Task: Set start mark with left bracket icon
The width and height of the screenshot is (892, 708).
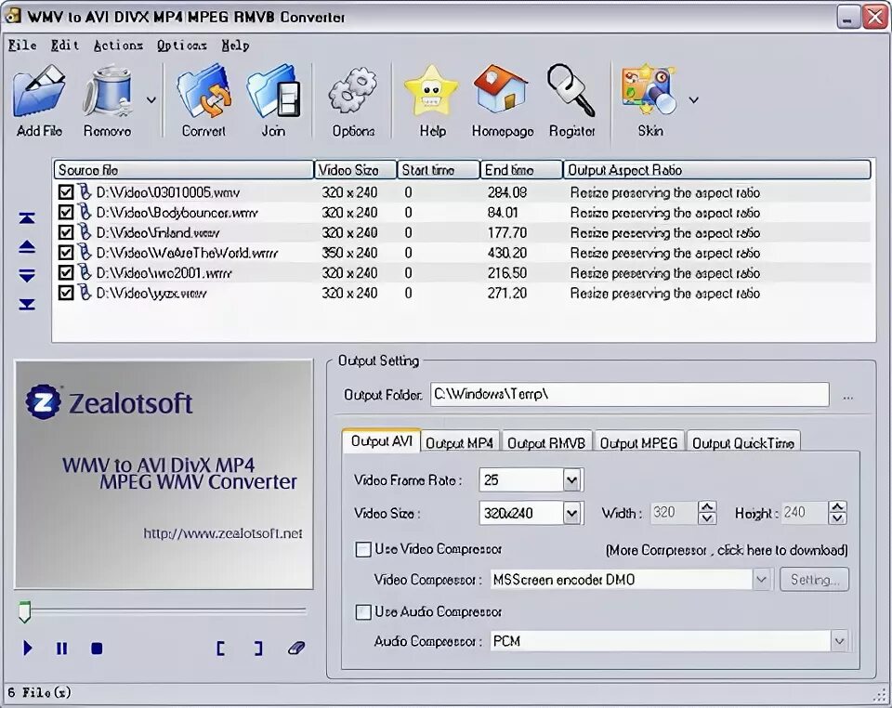Action: click(221, 649)
